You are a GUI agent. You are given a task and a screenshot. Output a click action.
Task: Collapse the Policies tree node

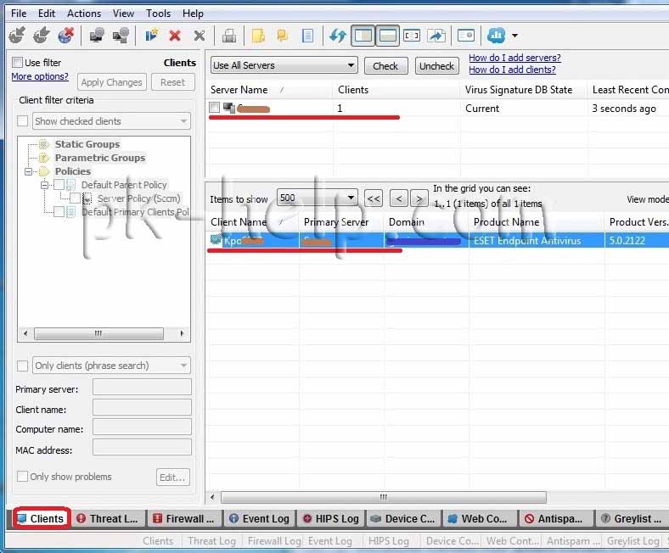click(x=28, y=171)
